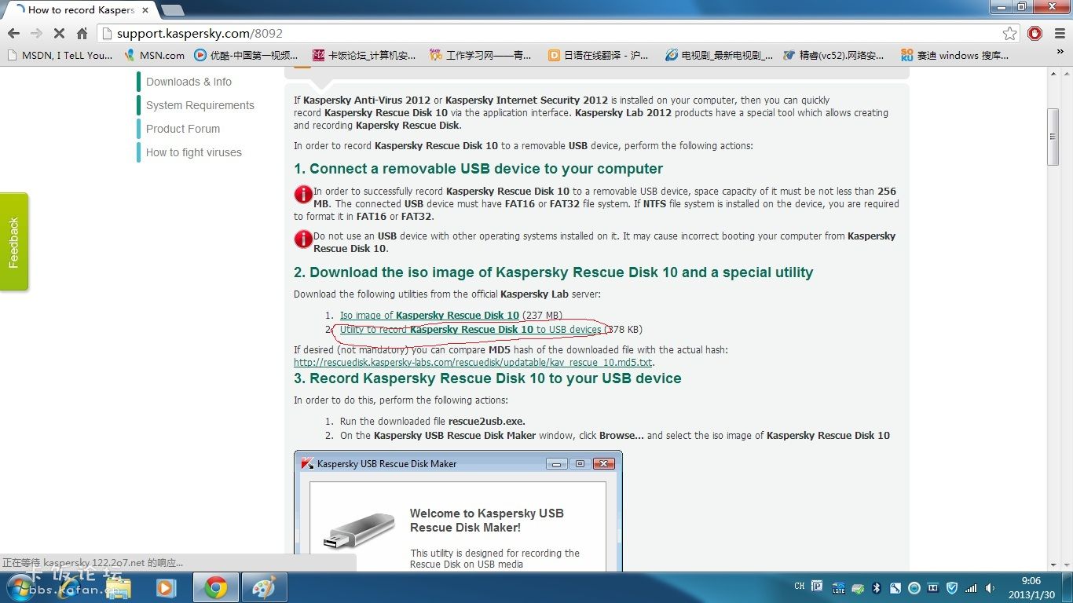
Task: Open the 日语在线翻译 bookmark
Action: click(599, 56)
